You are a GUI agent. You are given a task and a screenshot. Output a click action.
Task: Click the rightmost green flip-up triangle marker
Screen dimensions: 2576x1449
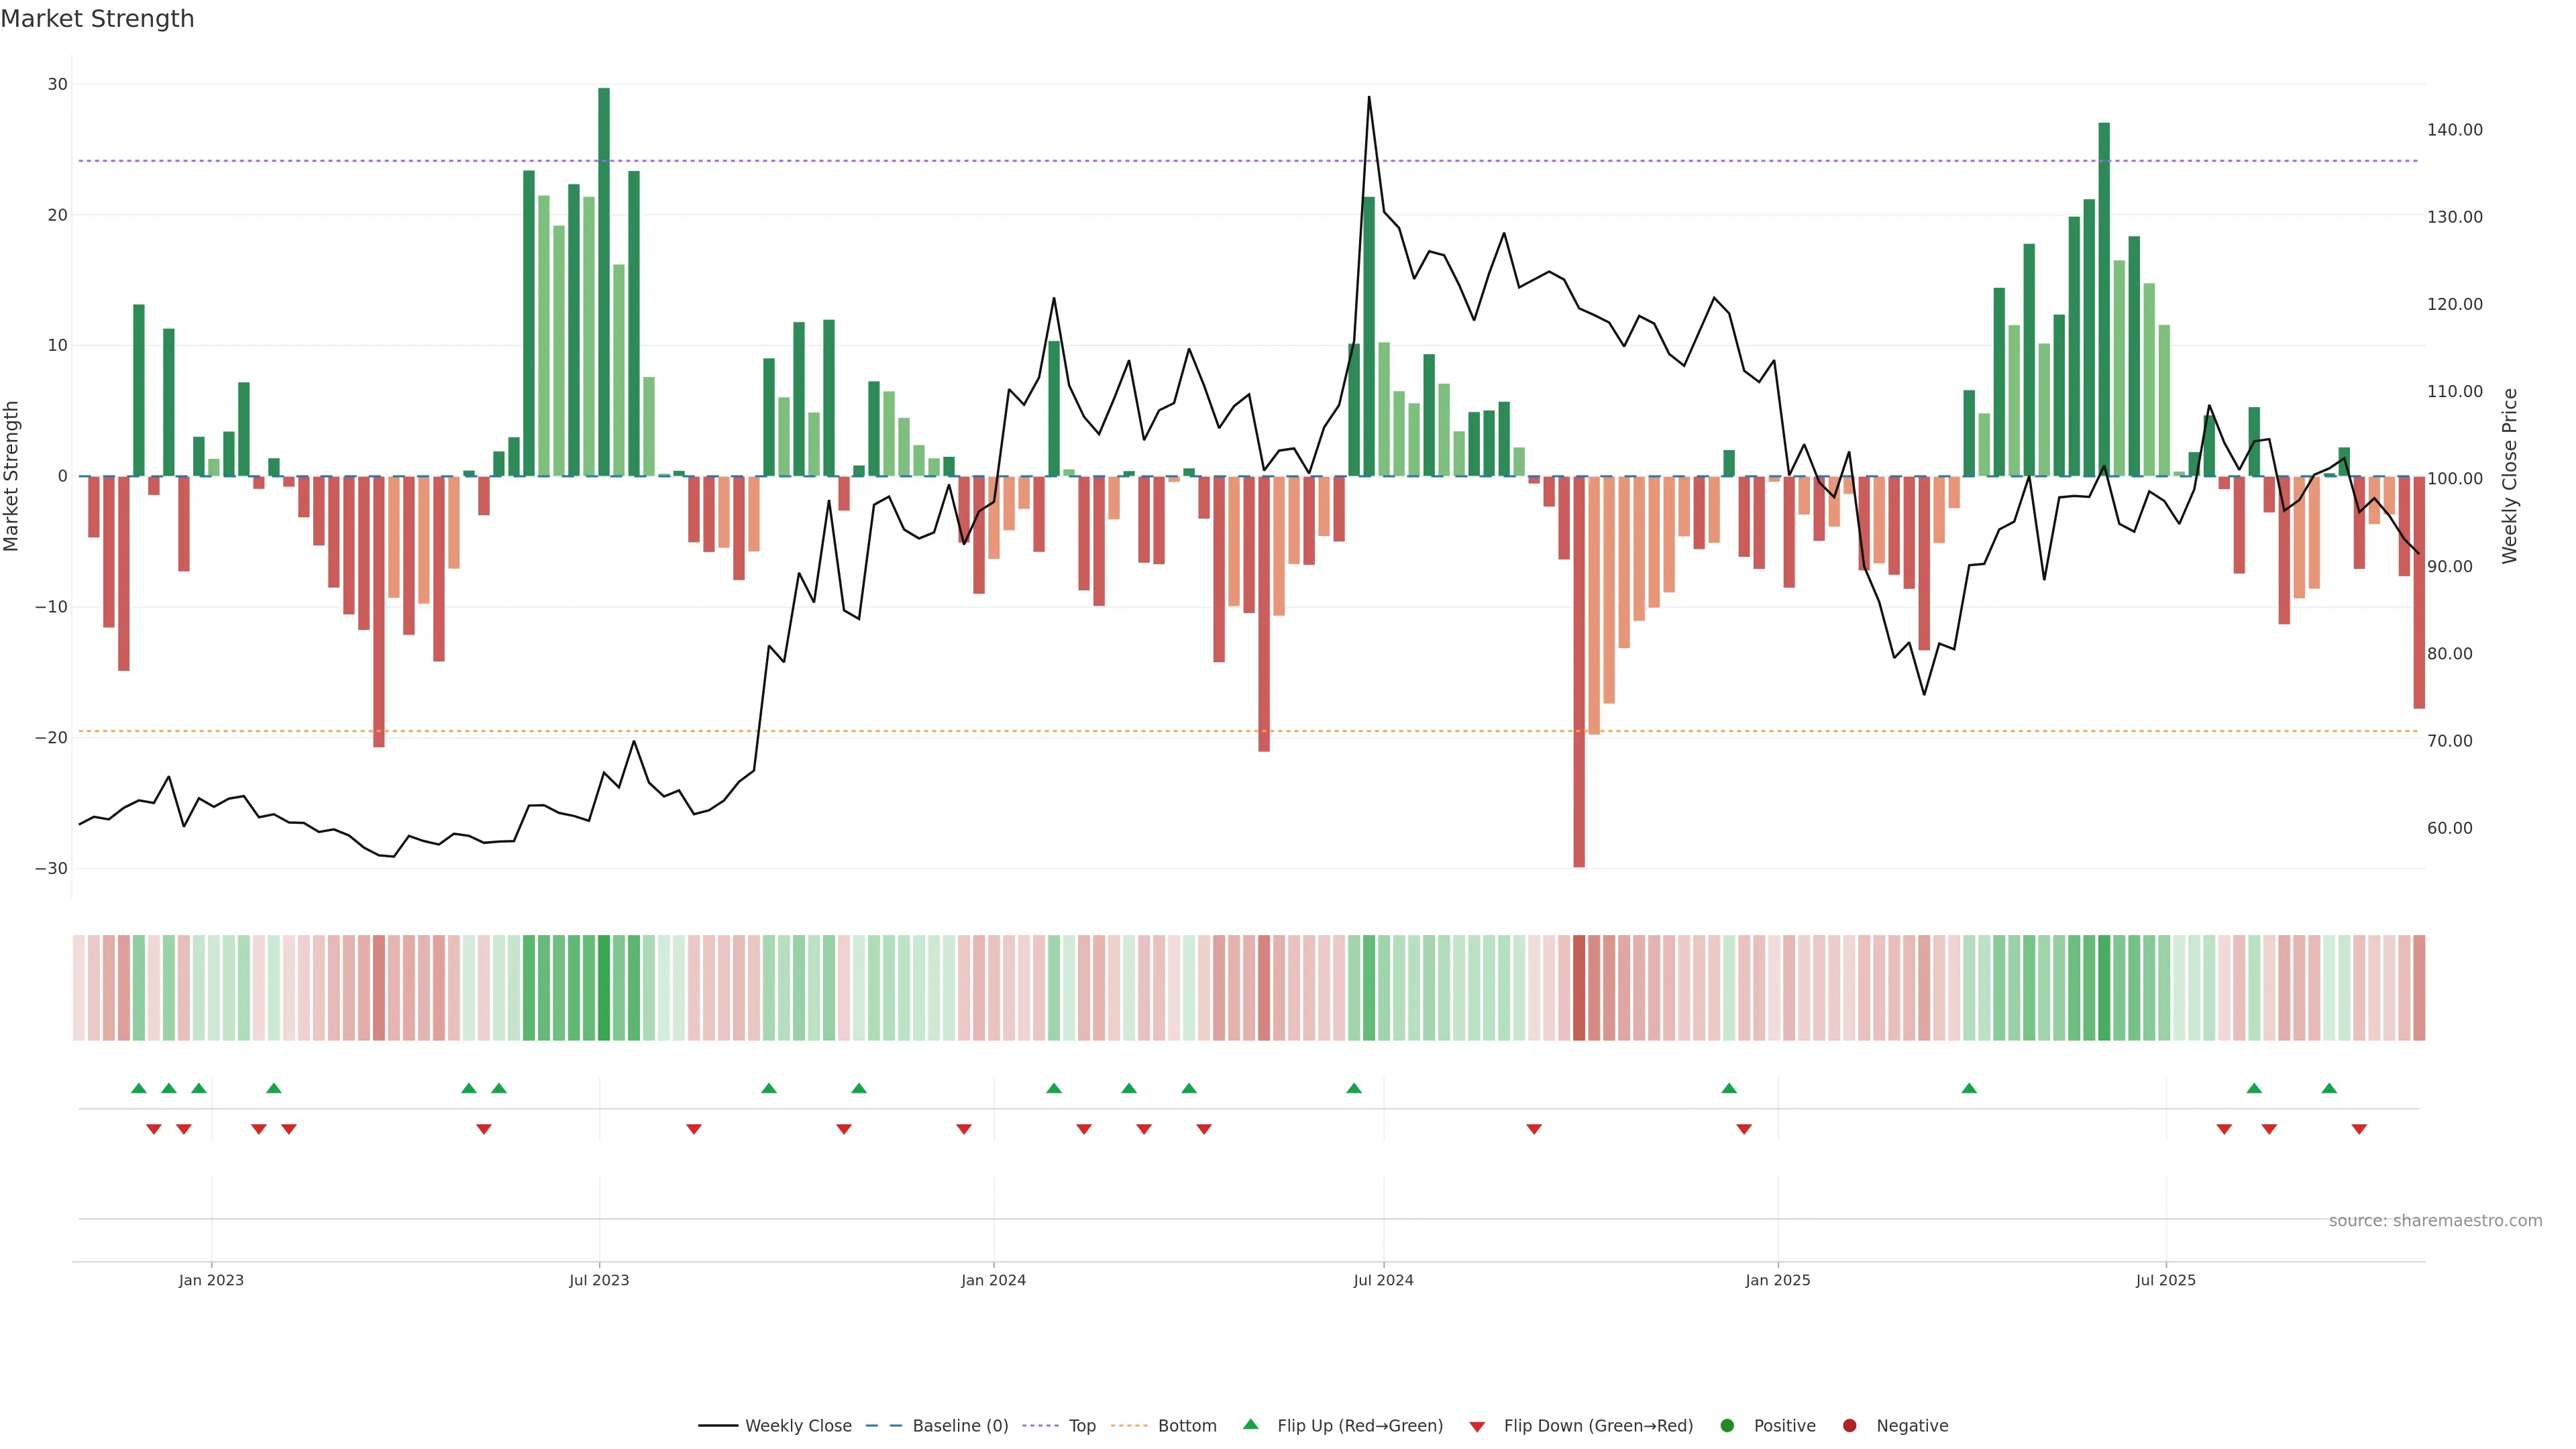tap(2329, 1088)
